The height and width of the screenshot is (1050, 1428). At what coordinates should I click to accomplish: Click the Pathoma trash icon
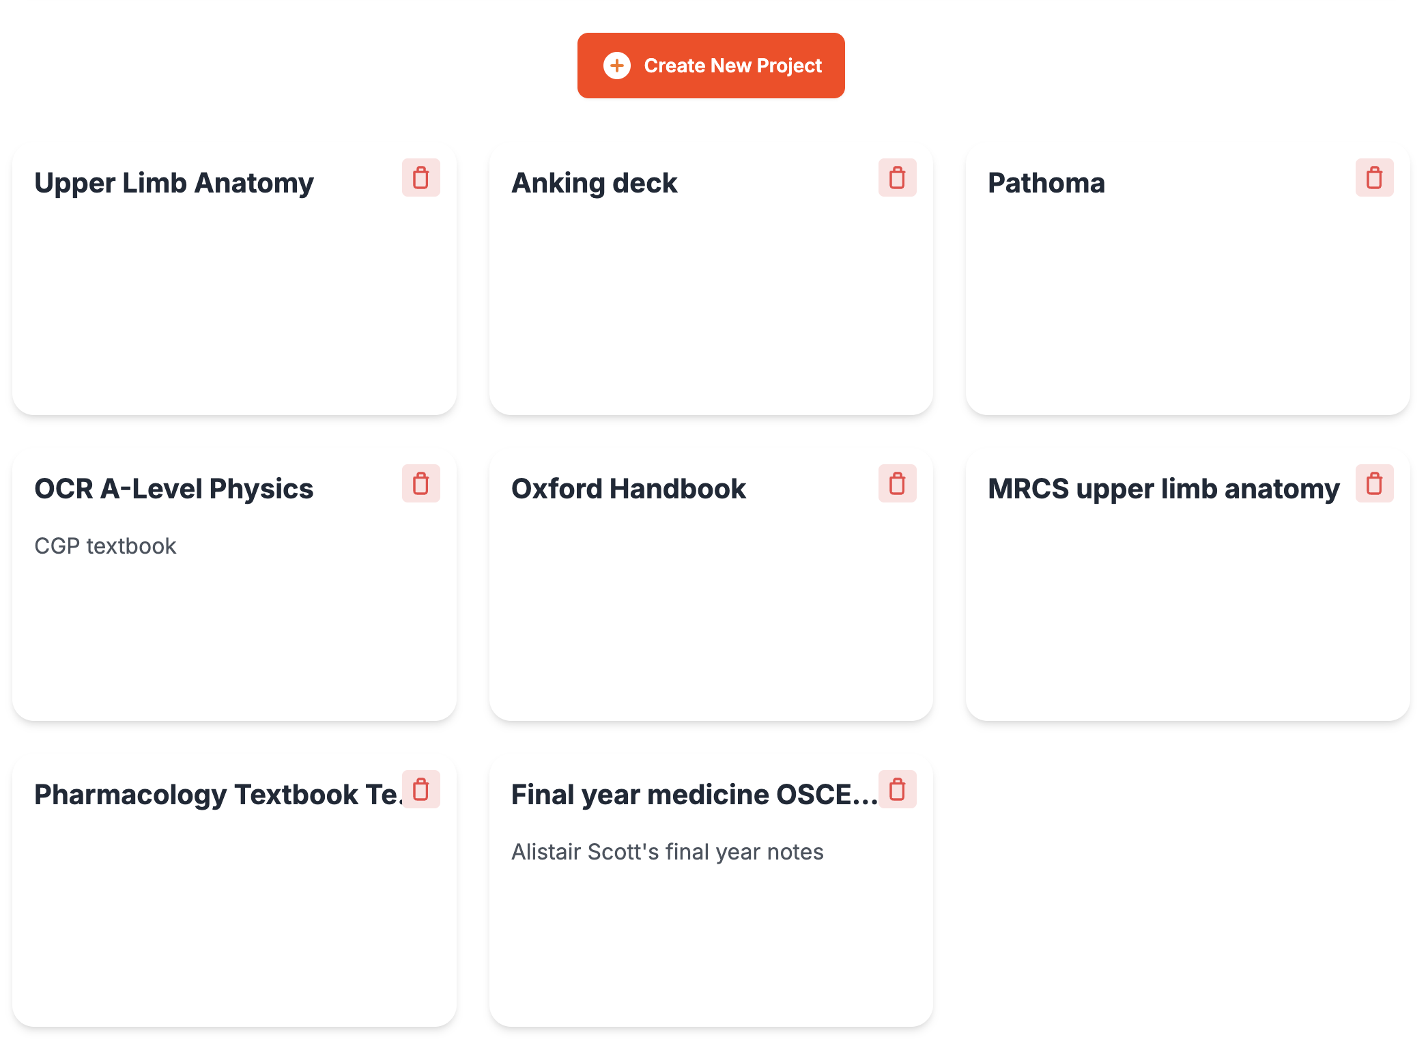[1374, 178]
